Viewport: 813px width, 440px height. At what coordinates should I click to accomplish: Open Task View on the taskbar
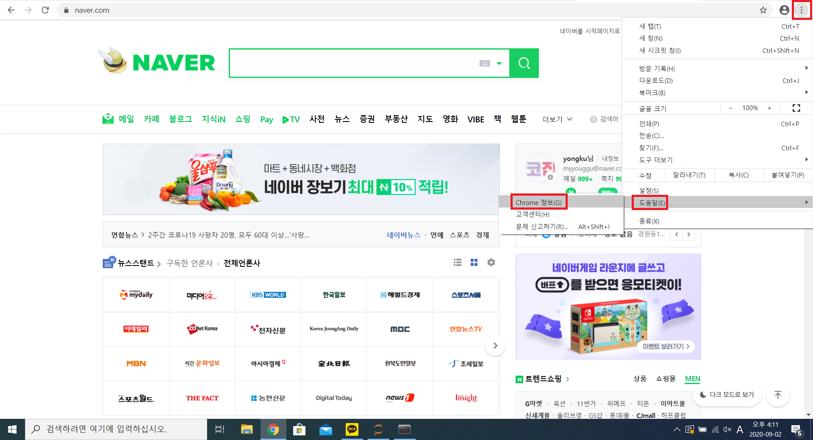[219, 429]
